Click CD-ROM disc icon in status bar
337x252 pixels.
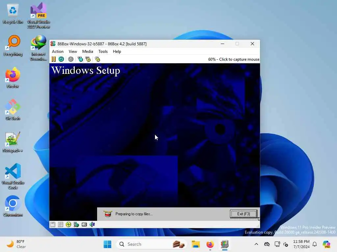(68, 224)
